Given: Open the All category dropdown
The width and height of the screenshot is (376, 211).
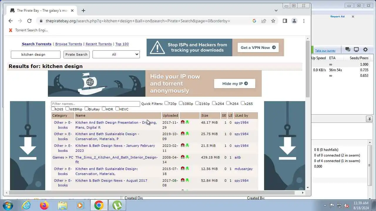Looking at the screenshot, I should [116, 55].
